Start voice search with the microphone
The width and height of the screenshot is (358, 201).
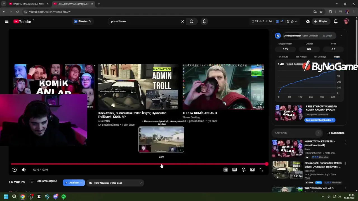pos(204,21)
